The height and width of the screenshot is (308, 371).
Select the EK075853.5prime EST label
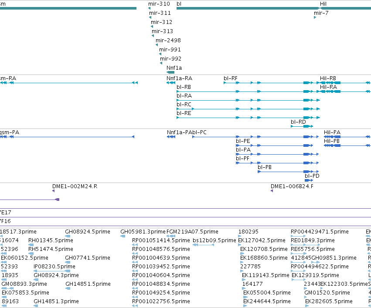[25, 293]
